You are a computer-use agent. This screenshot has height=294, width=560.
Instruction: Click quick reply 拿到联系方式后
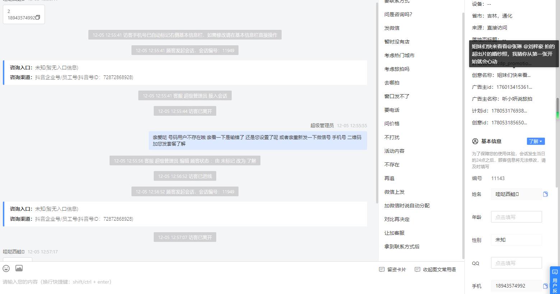pyautogui.click(x=402, y=247)
